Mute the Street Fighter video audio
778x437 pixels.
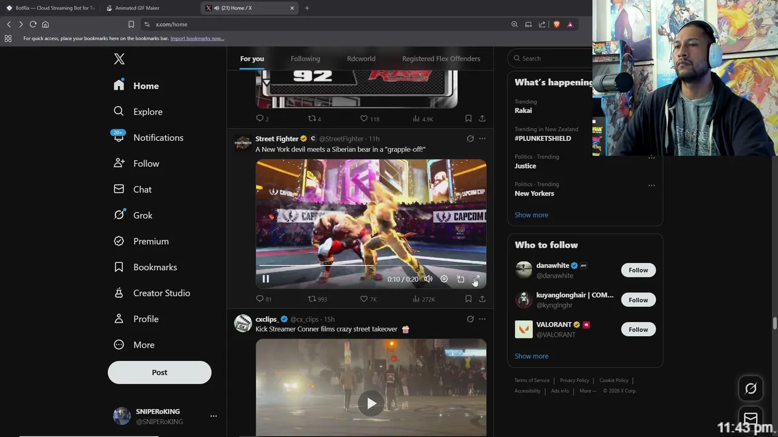428,279
